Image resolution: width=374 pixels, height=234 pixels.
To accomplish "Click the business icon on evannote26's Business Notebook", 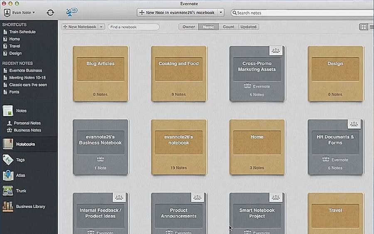I will (x=100, y=159).
